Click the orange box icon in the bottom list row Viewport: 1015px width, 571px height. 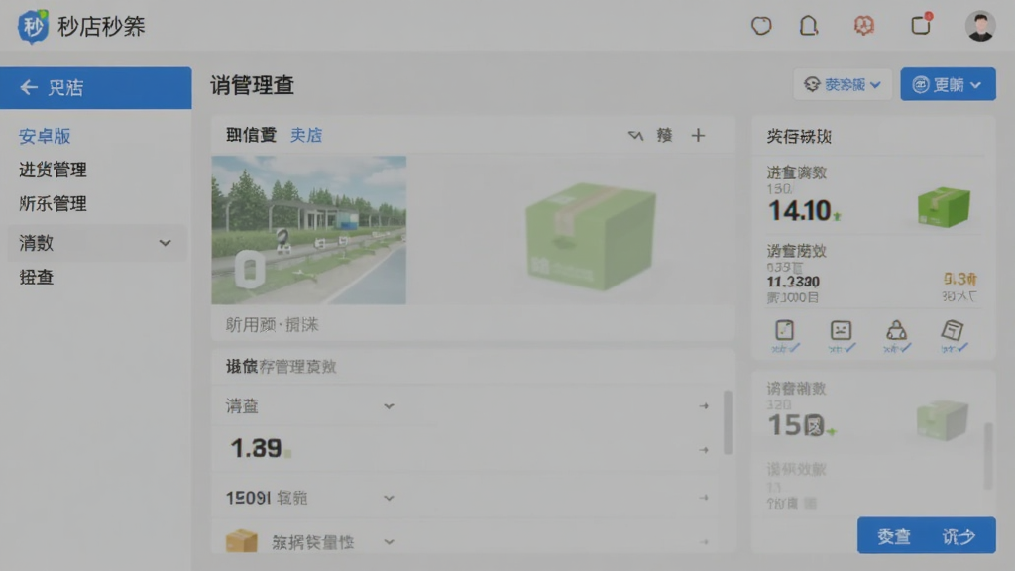pyautogui.click(x=242, y=541)
